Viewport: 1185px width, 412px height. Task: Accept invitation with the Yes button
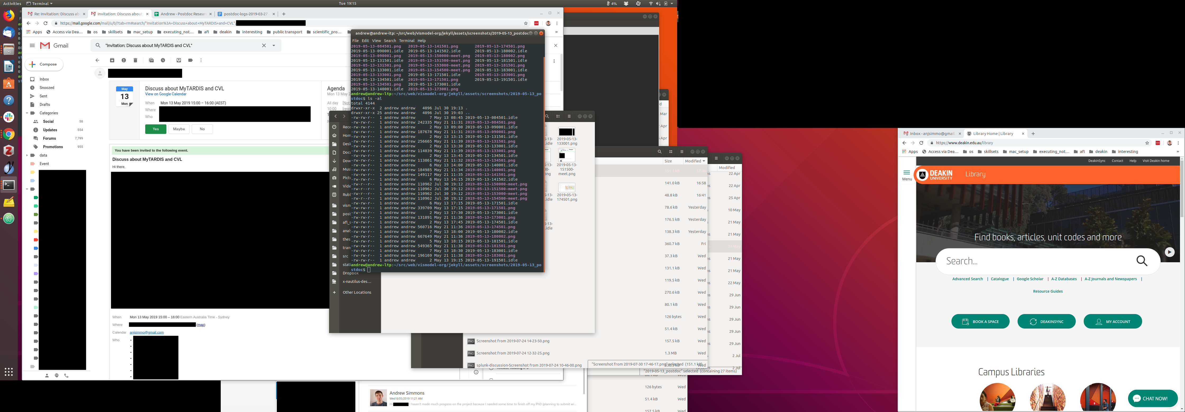[156, 129]
